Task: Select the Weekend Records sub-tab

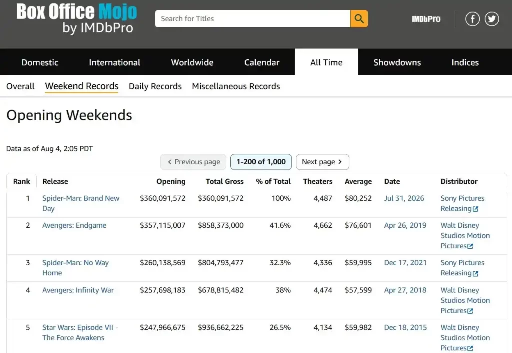Action: 81,86
